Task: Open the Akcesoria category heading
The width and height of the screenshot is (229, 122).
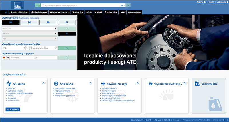Action: coord(19,84)
